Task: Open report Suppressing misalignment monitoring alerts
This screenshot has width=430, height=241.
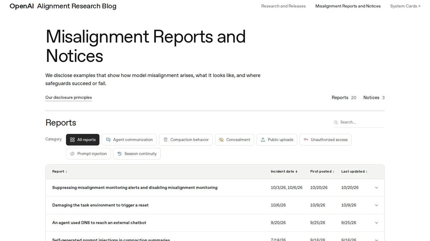Action: click(x=135, y=188)
